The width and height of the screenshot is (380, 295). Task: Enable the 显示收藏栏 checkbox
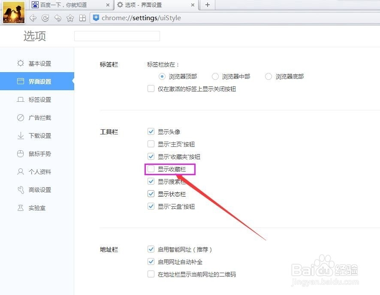click(151, 169)
